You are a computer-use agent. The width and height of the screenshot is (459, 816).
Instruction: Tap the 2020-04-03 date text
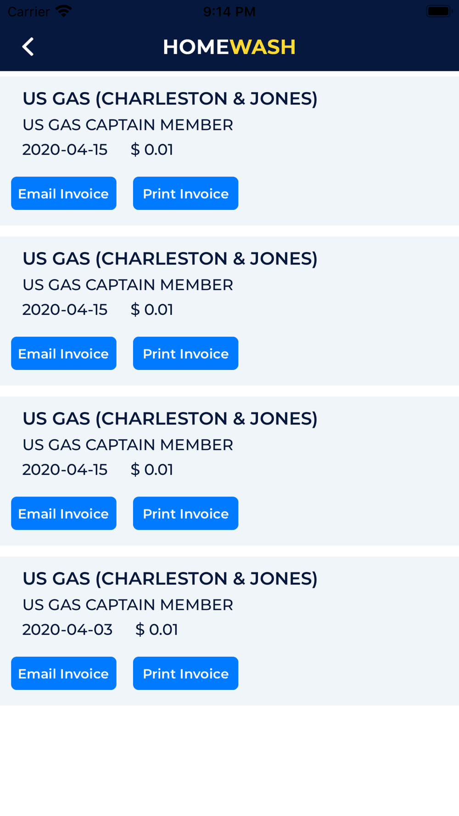[x=67, y=629]
